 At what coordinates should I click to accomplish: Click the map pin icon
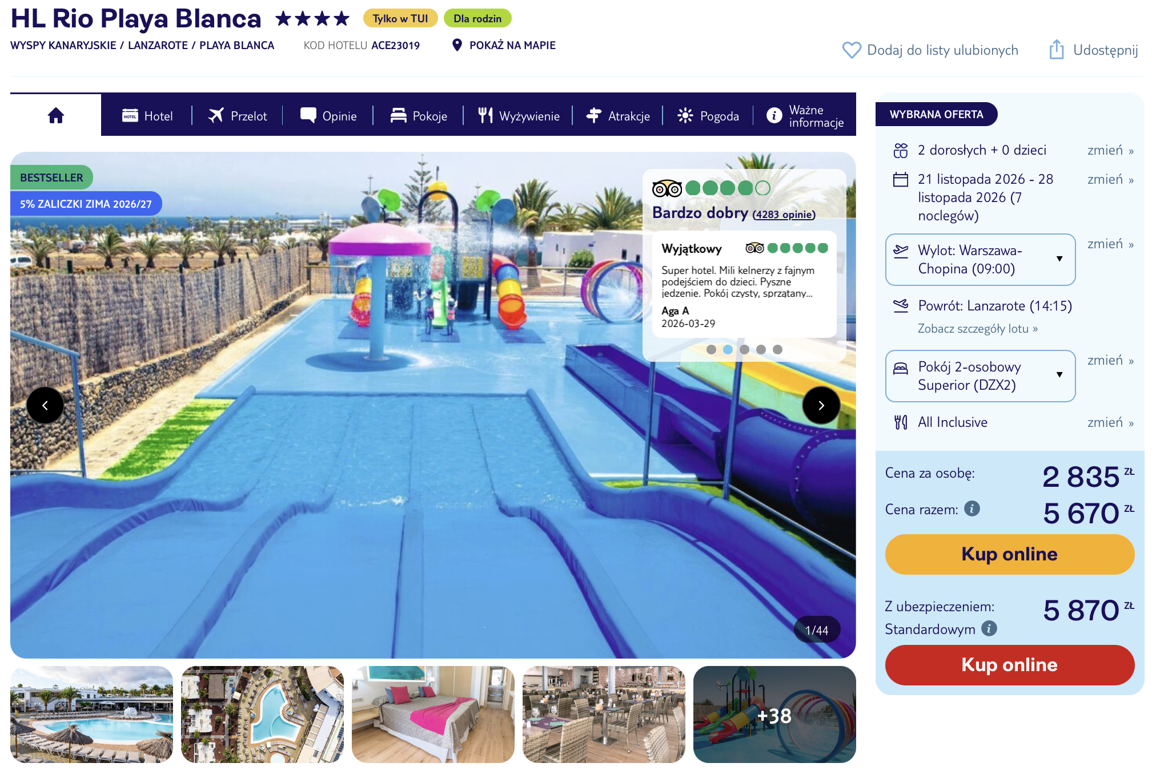point(457,45)
